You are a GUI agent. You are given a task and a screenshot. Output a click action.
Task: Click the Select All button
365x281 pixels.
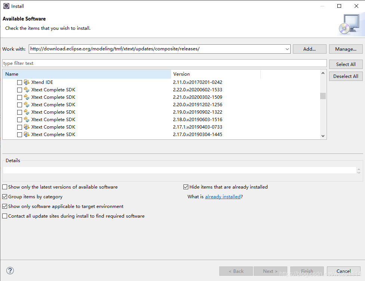point(346,64)
